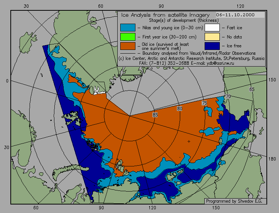Click the plus marker in the old ice area
This screenshot has height=213, width=279.
click(189, 141)
